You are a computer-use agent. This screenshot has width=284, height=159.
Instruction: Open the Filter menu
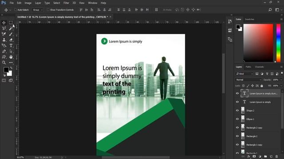[66, 3]
